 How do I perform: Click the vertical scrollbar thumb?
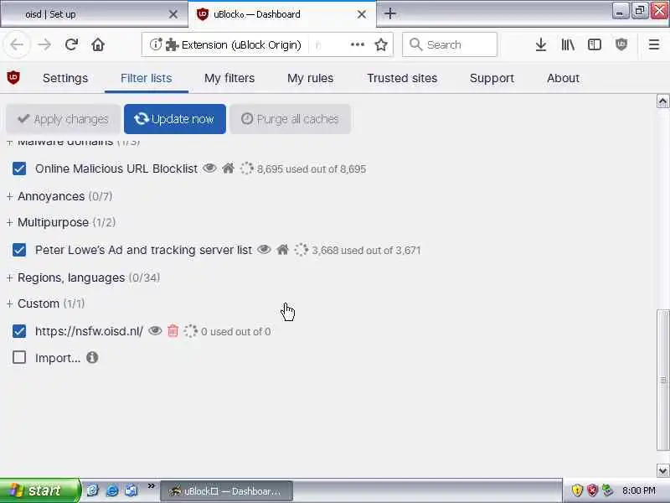[662, 380]
